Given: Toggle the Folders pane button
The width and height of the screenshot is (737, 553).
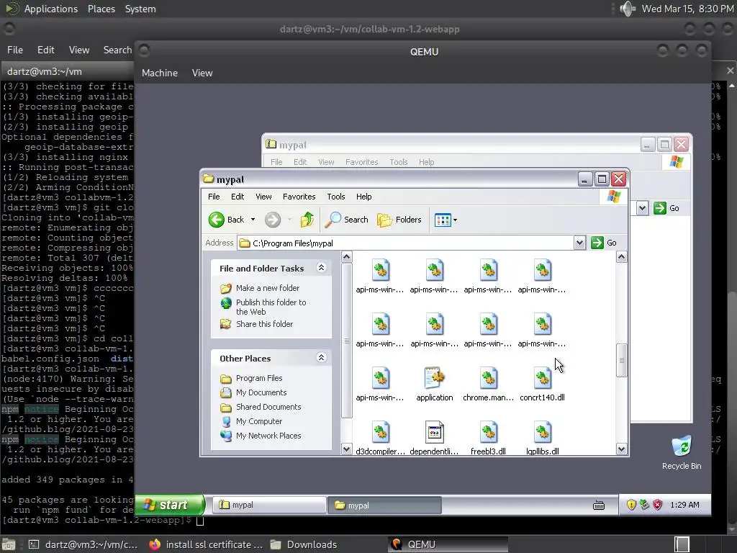Looking at the screenshot, I should click(399, 220).
